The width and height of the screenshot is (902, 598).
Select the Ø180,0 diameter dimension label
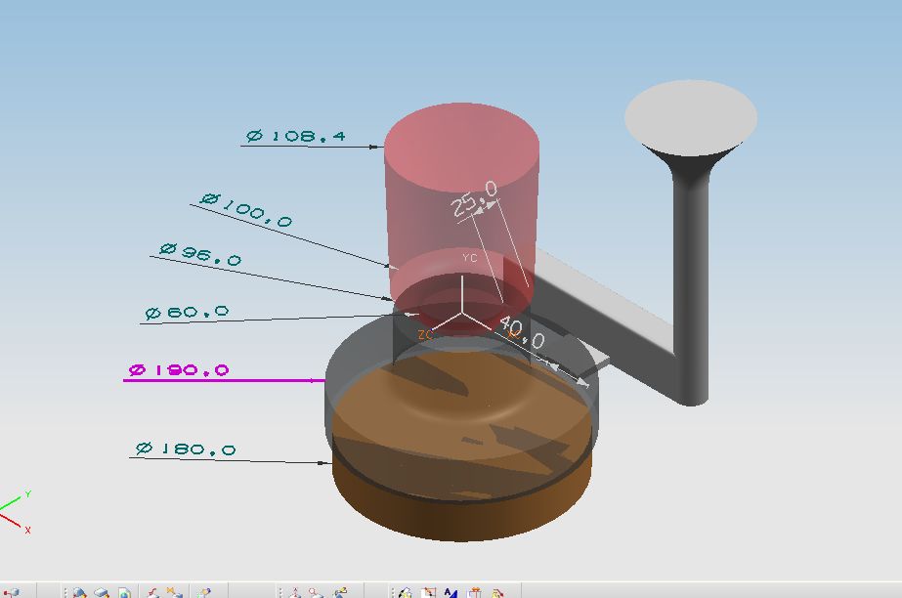click(186, 448)
